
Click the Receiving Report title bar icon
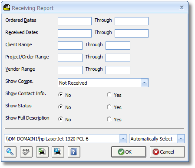7,8
